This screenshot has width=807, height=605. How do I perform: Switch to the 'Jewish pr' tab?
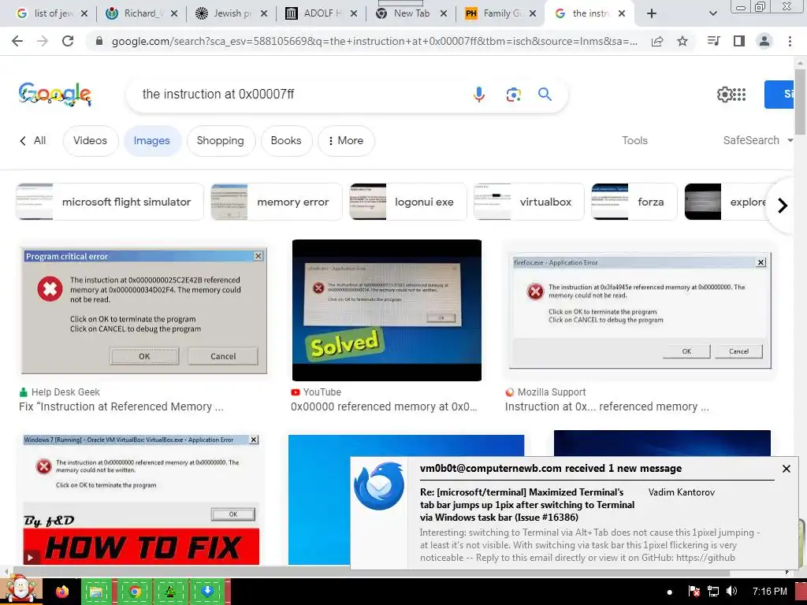coord(232,13)
